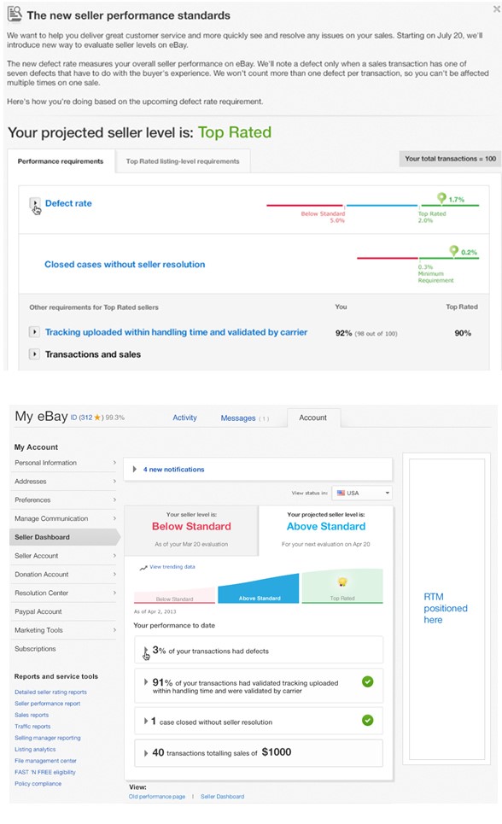Click the RTM positioned here placeholder
Screen dimensions: 502x824
point(446,609)
